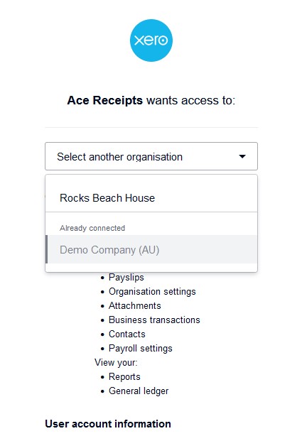Click Payroll settings permission item
The width and height of the screenshot is (297, 436).
[140, 349]
